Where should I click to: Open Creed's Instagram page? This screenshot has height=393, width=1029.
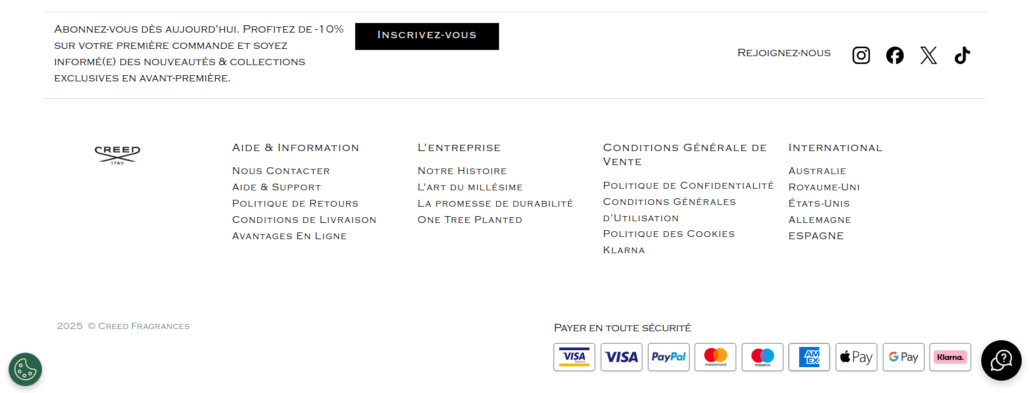point(861,55)
